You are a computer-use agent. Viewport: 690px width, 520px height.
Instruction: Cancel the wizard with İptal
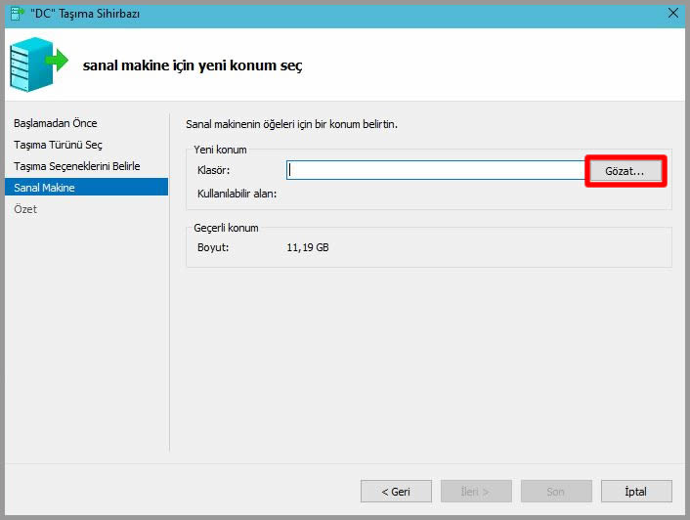tap(635, 491)
